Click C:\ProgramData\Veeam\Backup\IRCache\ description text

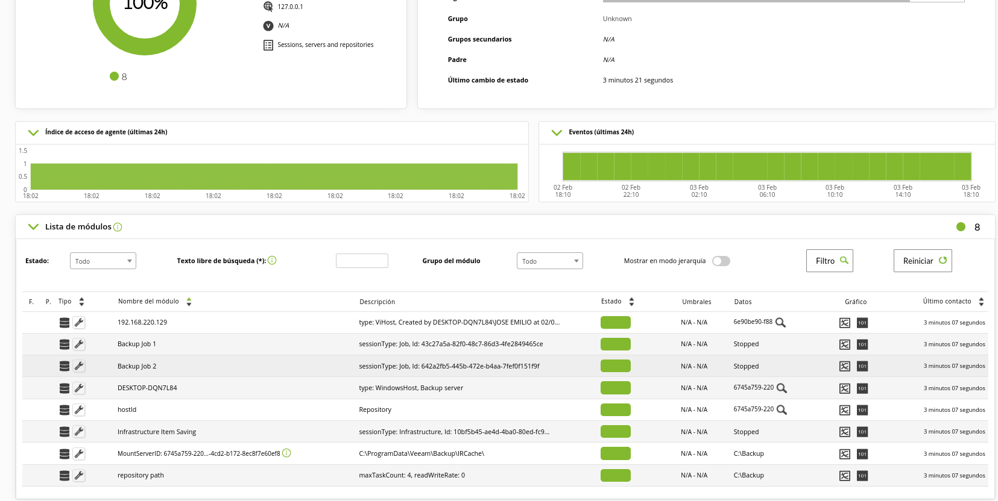point(422,454)
